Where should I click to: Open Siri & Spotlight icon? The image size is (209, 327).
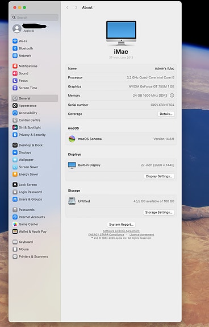point(15,127)
